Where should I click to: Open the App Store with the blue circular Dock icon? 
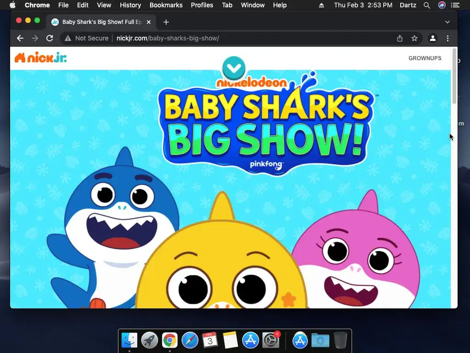click(x=250, y=341)
